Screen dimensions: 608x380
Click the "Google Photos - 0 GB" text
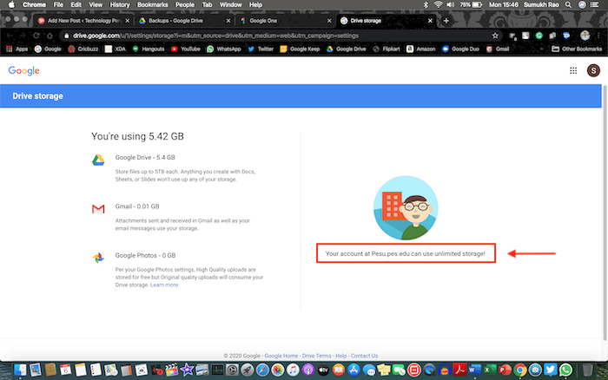tap(145, 255)
